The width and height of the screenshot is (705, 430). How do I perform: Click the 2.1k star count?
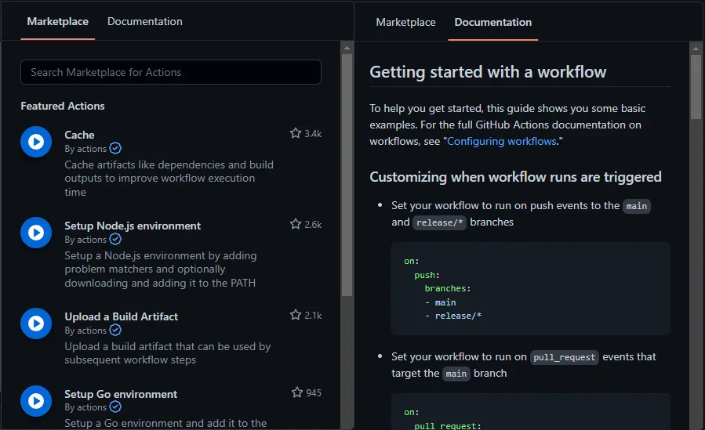pyautogui.click(x=313, y=316)
